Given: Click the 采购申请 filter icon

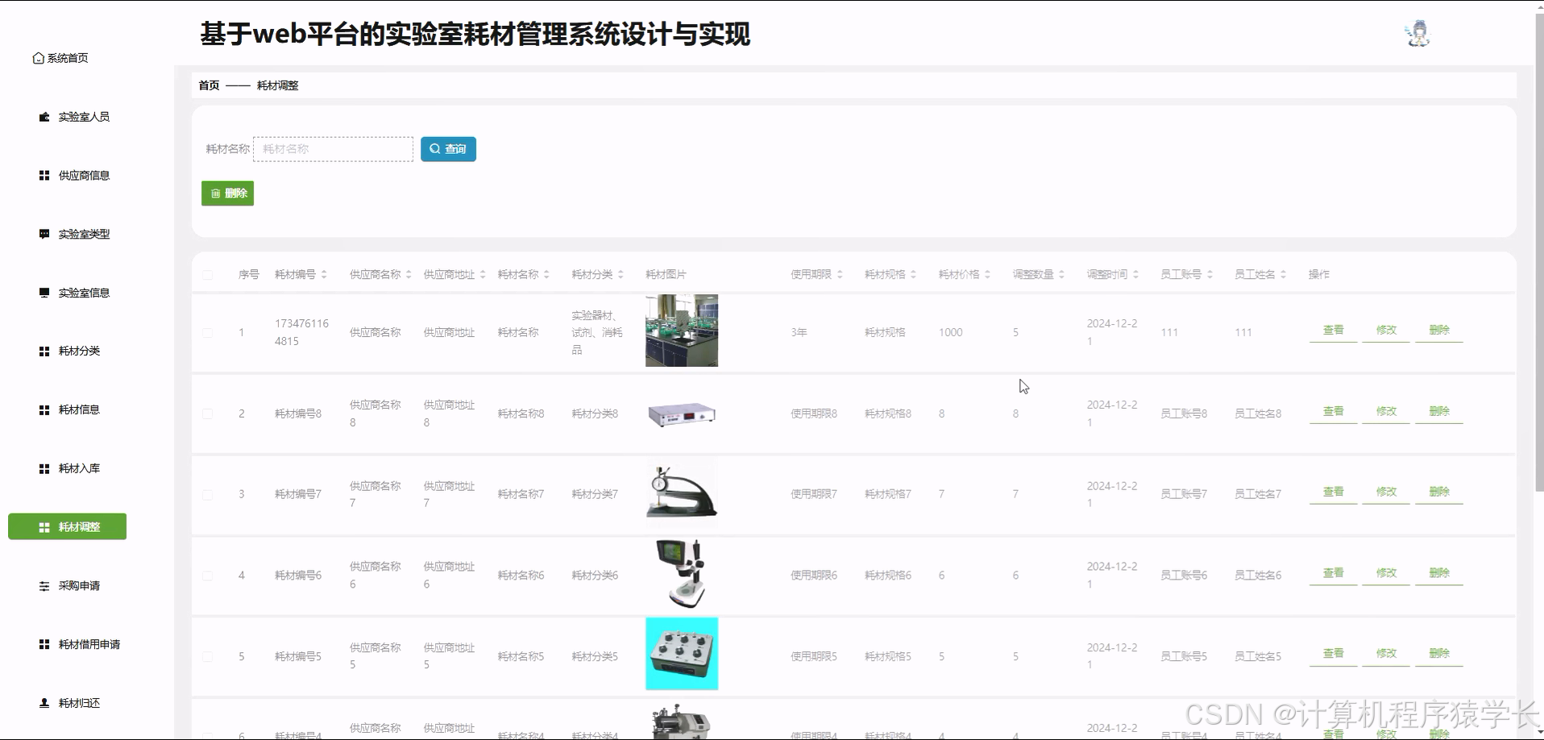Looking at the screenshot, I should click(x=44, y=585).
